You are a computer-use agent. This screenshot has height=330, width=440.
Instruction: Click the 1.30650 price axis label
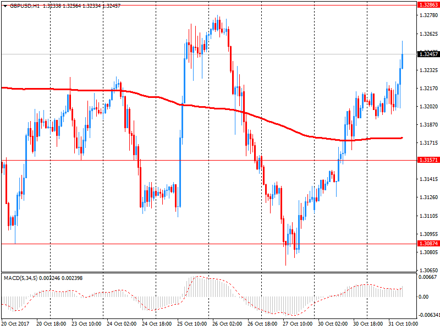(x=428, y=271)
